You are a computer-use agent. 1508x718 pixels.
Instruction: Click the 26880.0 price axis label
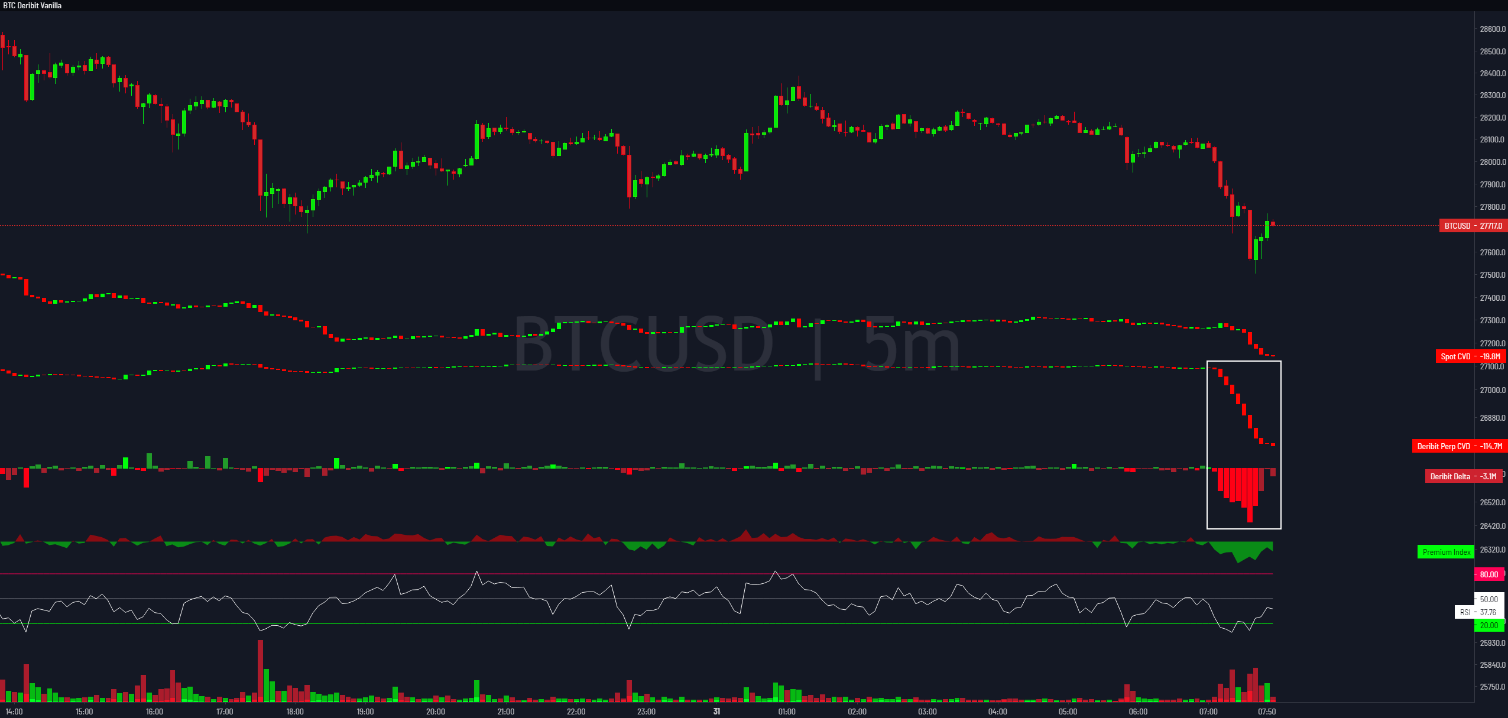(1493, 418)
